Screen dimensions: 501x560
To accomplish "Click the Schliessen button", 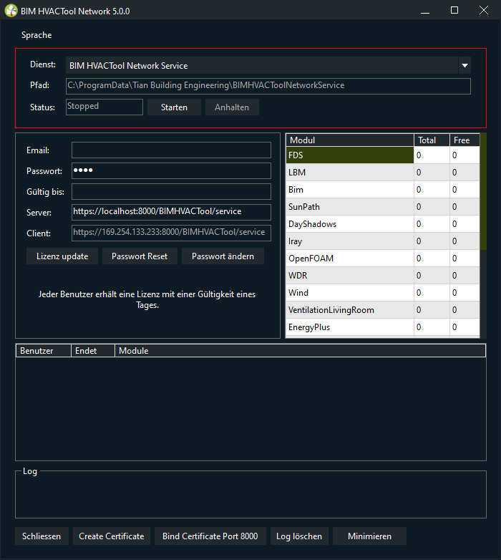I will point(42,536).
